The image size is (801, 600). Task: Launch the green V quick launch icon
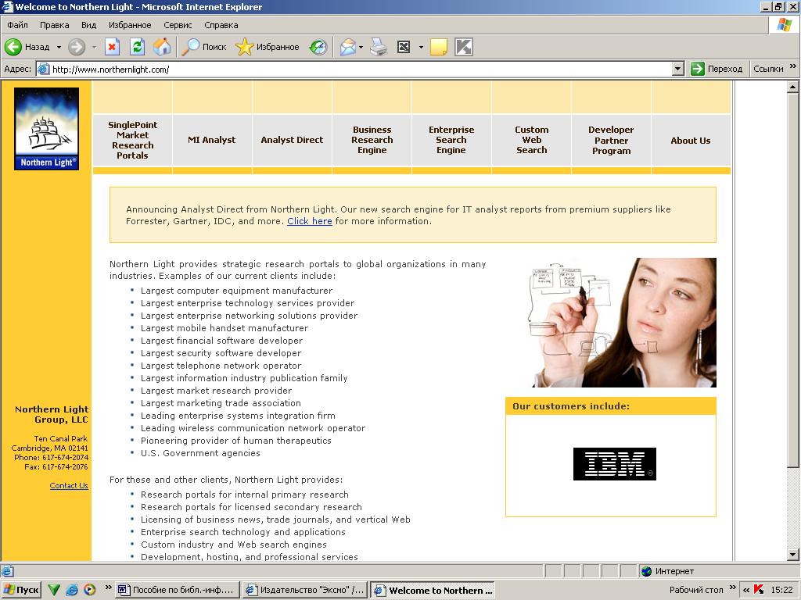pyautogui.click(x=54, y=590)
